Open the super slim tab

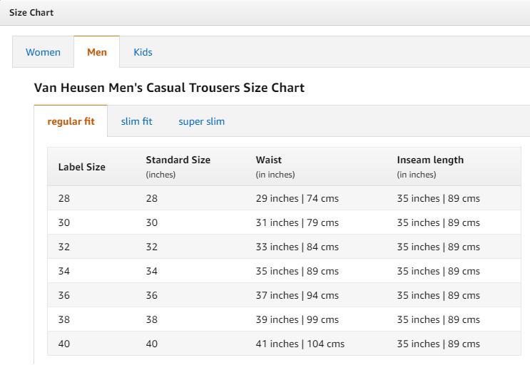click(x=201, y=121)
